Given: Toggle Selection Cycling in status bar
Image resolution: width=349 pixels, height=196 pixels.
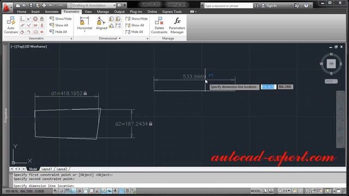Looking at the screenshot, I should coord(133,191).
